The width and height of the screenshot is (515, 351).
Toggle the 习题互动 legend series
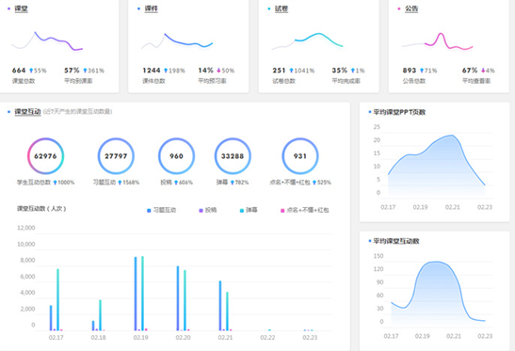161,210
